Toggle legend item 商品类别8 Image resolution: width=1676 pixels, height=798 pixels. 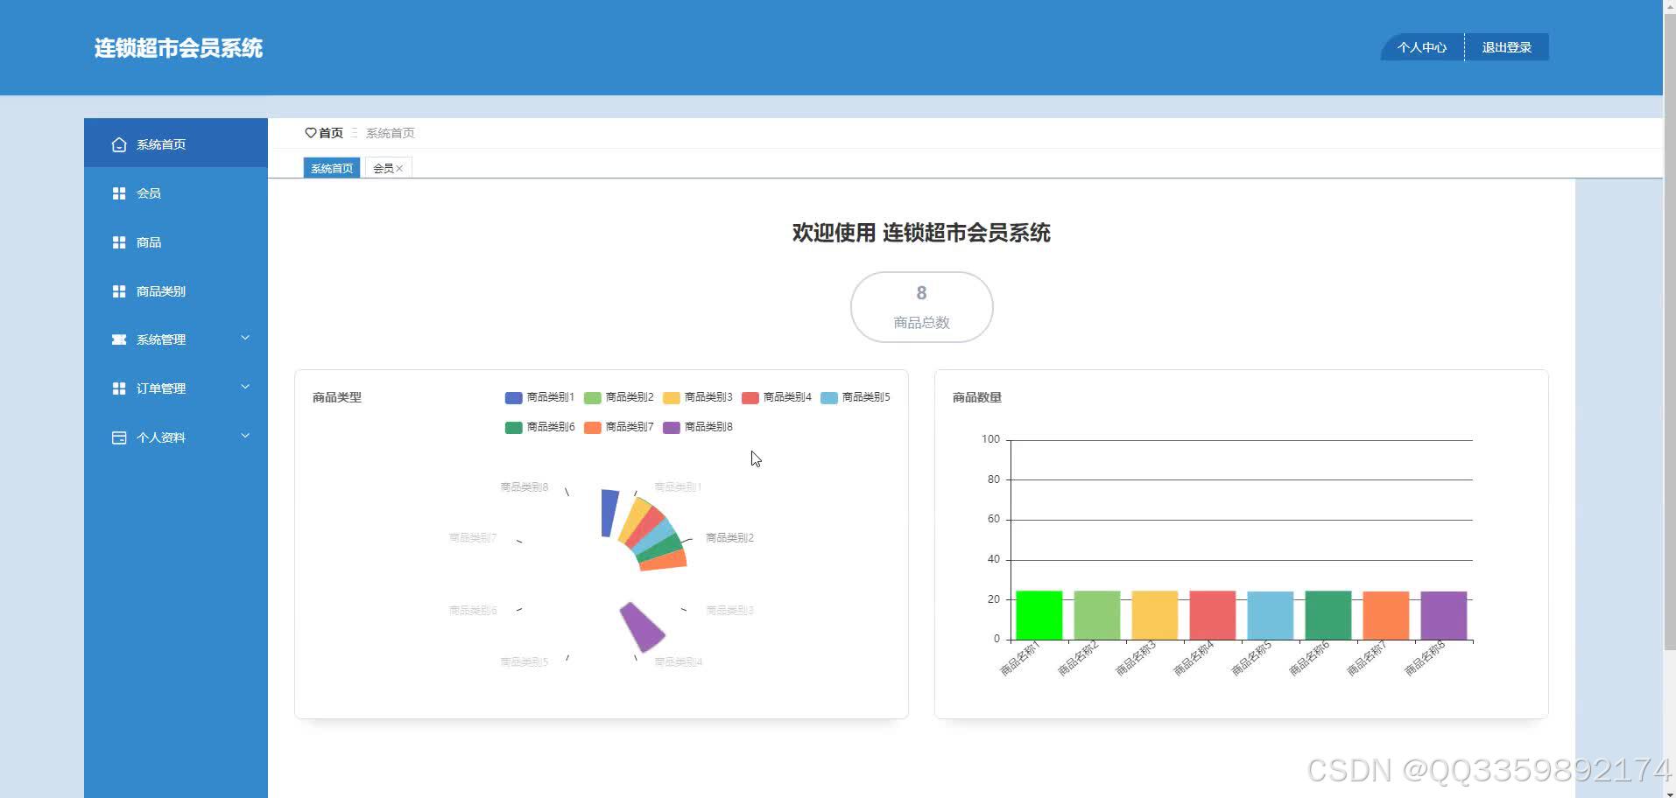click(697, 427)
